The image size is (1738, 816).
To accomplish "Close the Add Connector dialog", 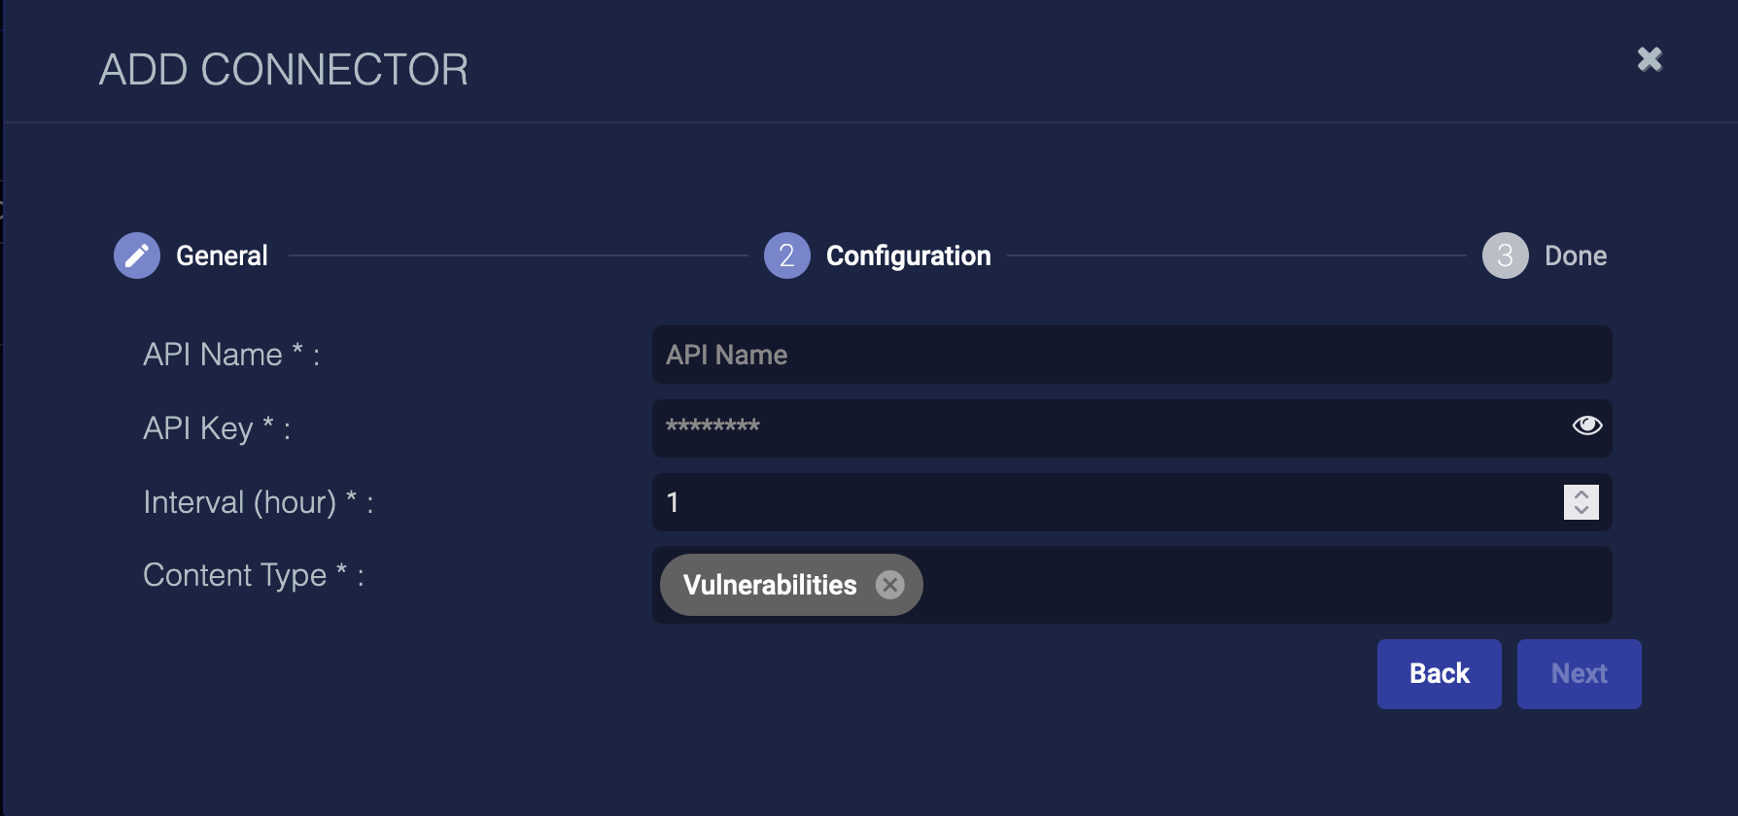I will pyautogui.click(x=1650, y=59).
